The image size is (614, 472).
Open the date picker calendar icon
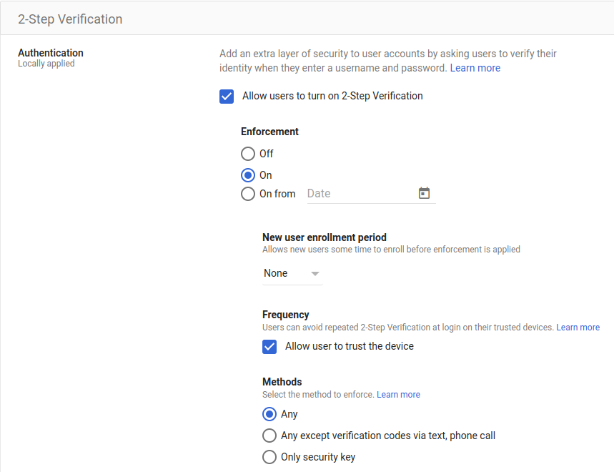425,193
